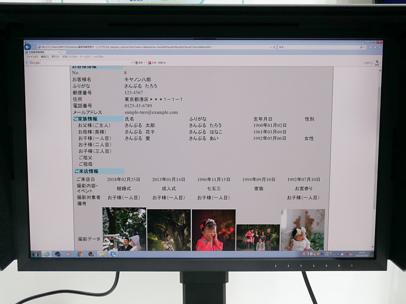The image size is (406, 304).
Task: Click the お父様(ご主人) row label
Action: (x=94, y=125)
